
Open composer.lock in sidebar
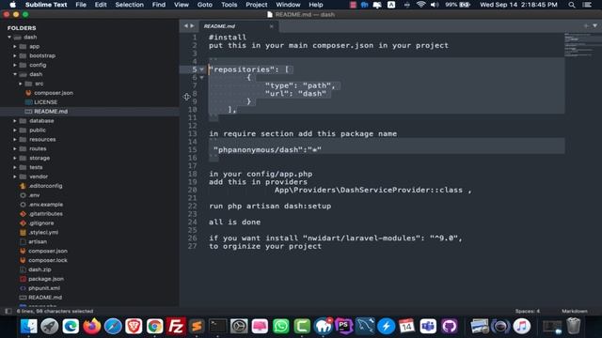point(48,260)
